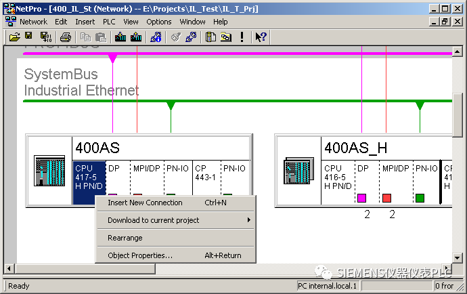
Task: Click the Save and Compile toolbar icon
Action: pyautogui.click(x=46, y=37)
